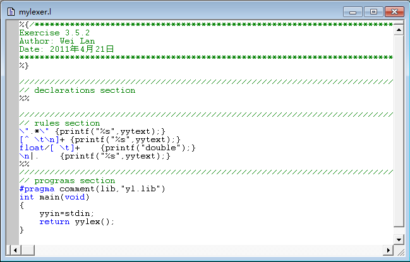Click the horizontal scrollbar thumb

point(27,250)
